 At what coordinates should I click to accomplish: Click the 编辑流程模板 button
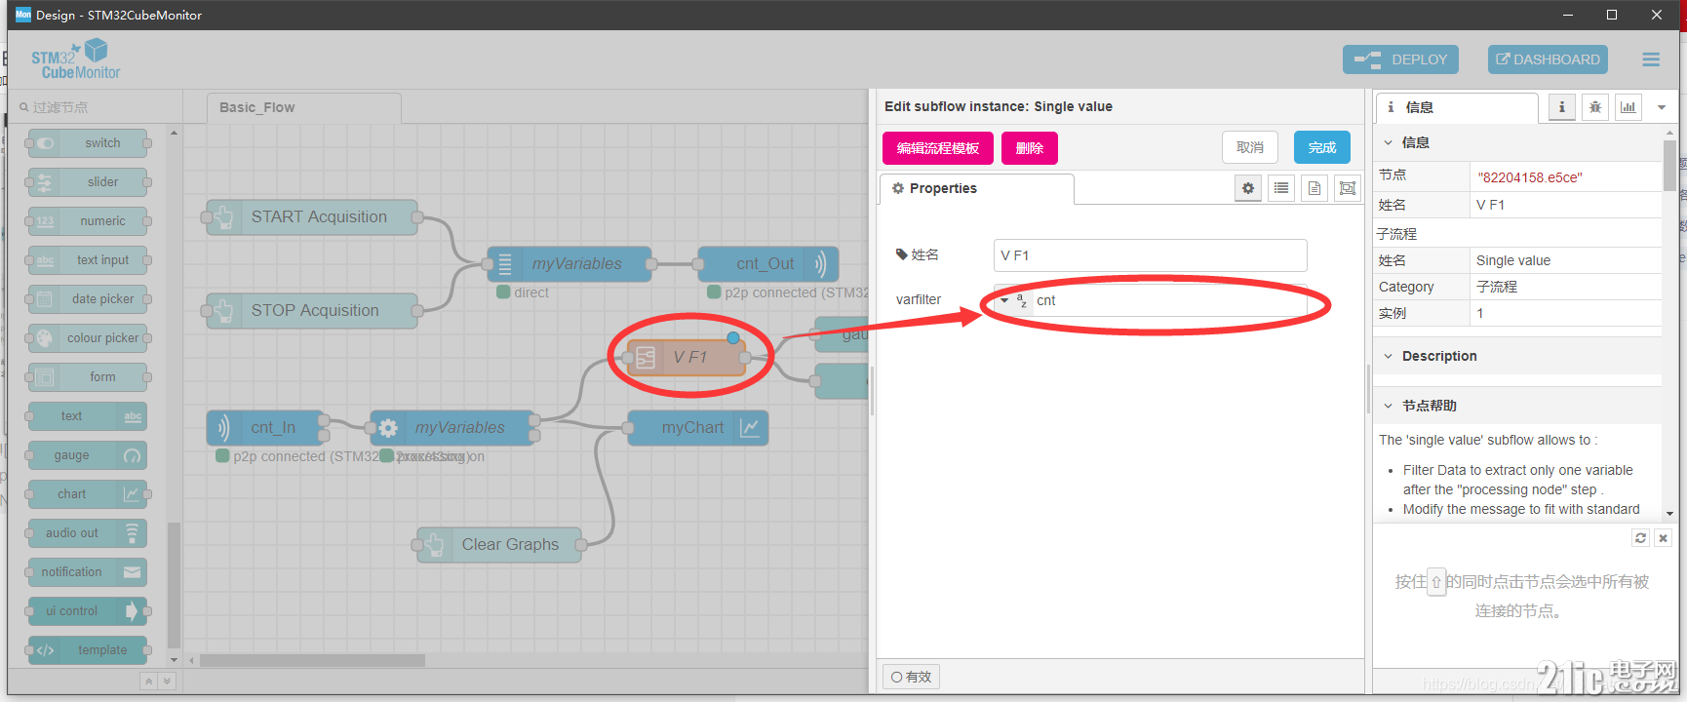pyautogui.click(x=938, y=148)
